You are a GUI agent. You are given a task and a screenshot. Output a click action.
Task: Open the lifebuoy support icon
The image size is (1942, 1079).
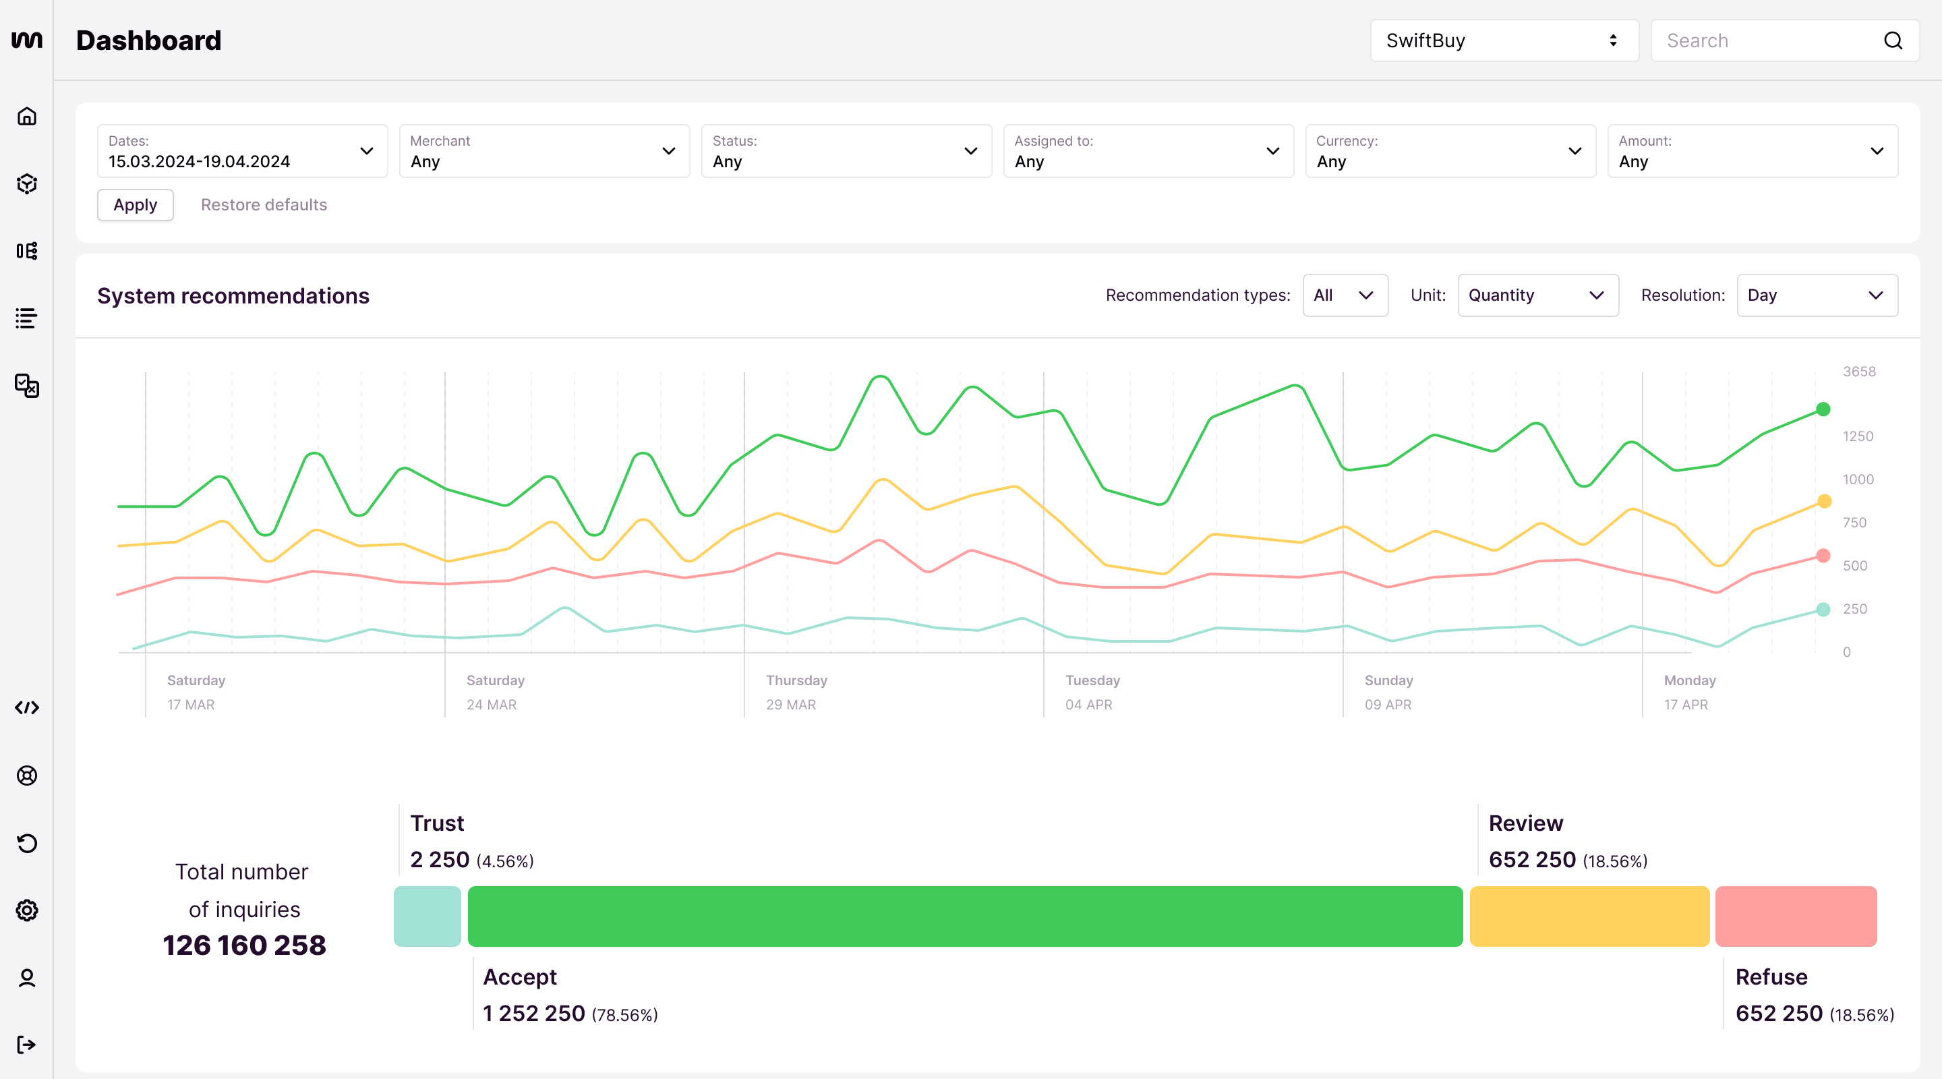pyautogui.click(x=27, y=775)
